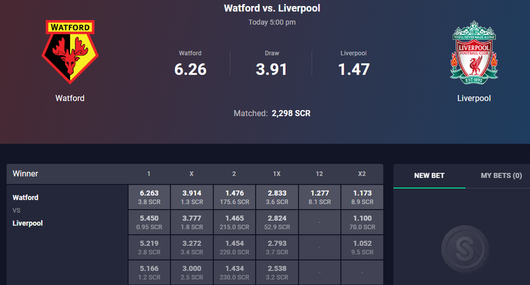
Task: Click the Watford club crest
Action: 70,52
